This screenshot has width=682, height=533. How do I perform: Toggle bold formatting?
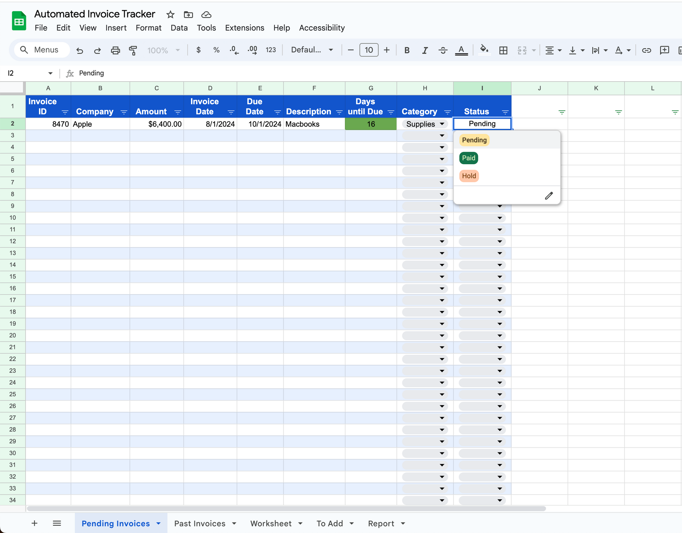point(407,50)
